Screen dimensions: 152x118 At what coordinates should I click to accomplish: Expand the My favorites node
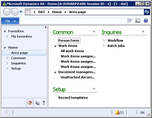tap(7, 36)
